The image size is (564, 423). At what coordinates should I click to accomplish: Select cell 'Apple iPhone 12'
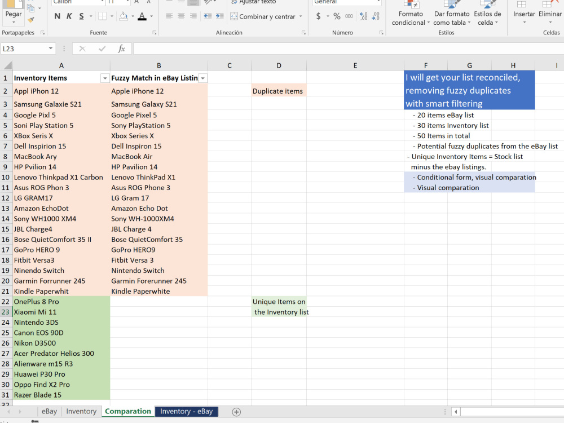[159, 91]
